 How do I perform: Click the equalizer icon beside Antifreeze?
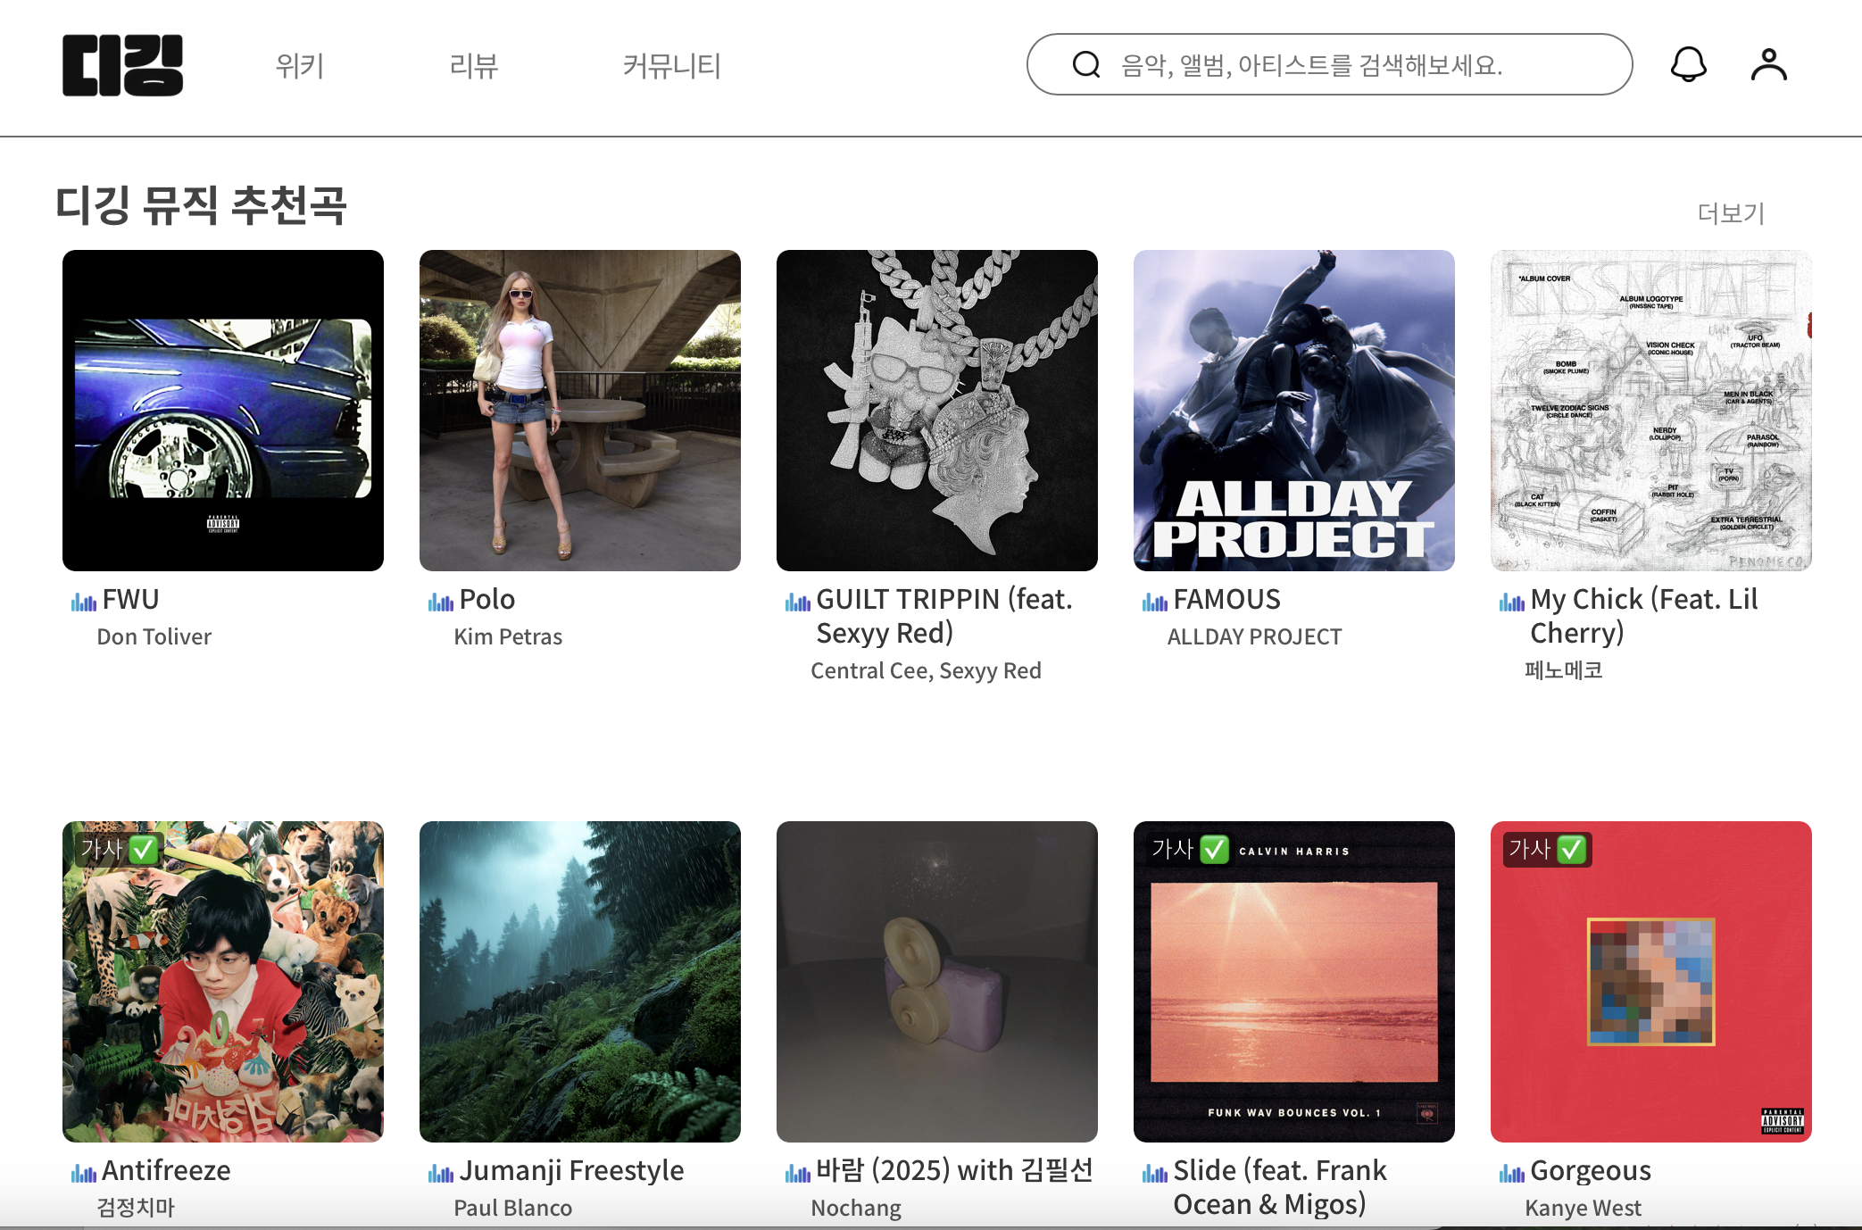click(x=84, y=1174)
